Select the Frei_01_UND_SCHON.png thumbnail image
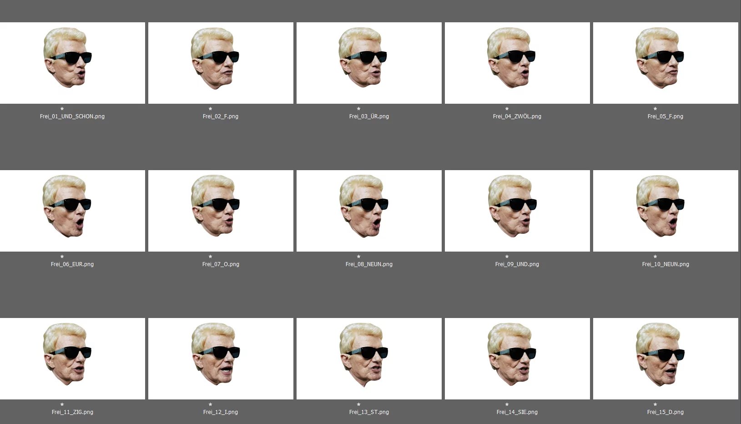The image size is (741, 424). (72, 63)
